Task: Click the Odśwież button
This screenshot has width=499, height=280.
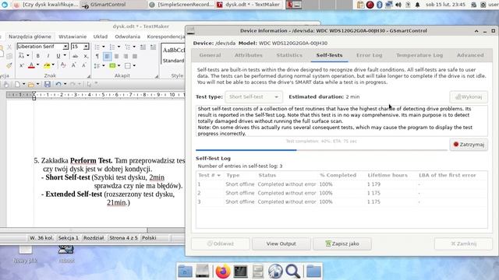Action: 220,243
